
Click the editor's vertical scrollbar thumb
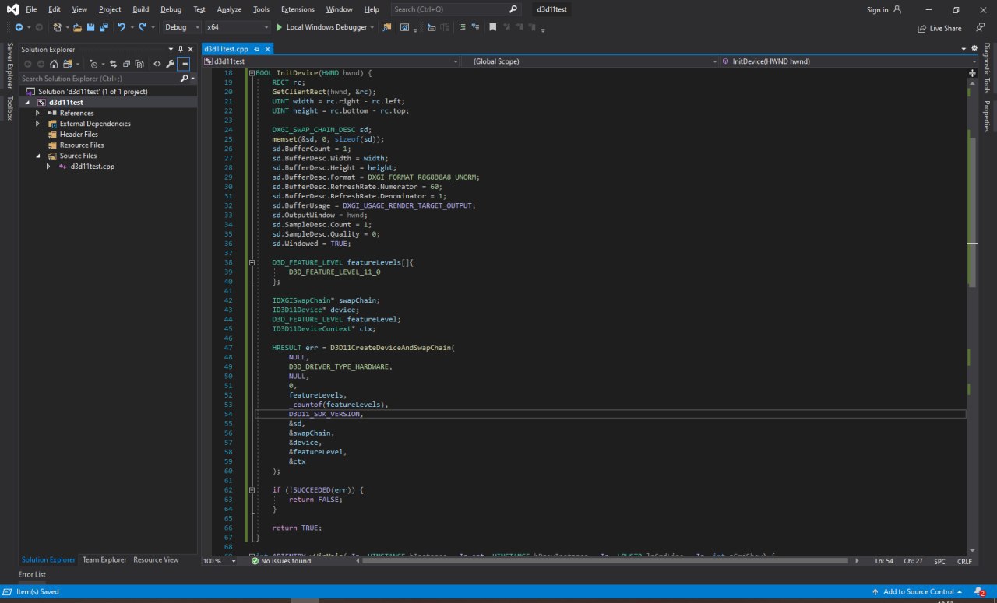click(x=972, y=210)
